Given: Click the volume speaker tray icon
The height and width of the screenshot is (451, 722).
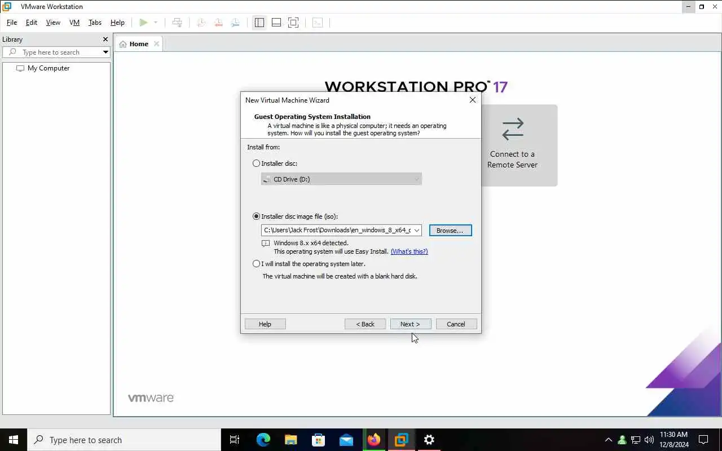Looking at the screenshot, I should (x=649, y=440).
